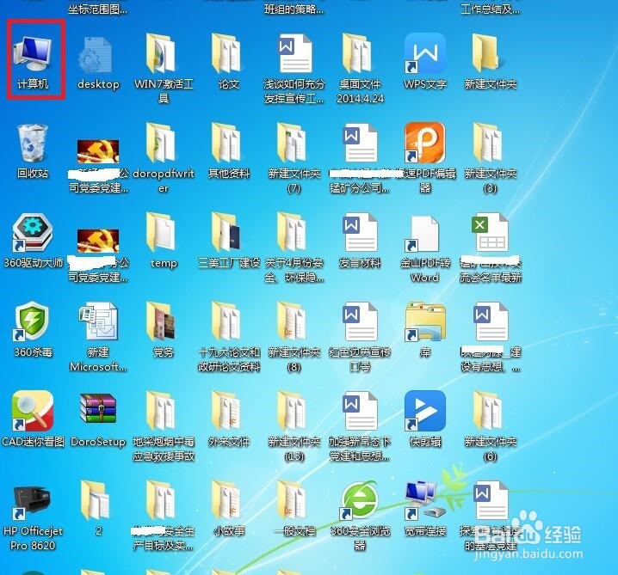Select the 流会名单最新 Excel spreadsheet icon
This screenshot has width=618, height=575.
pos(491,232)
